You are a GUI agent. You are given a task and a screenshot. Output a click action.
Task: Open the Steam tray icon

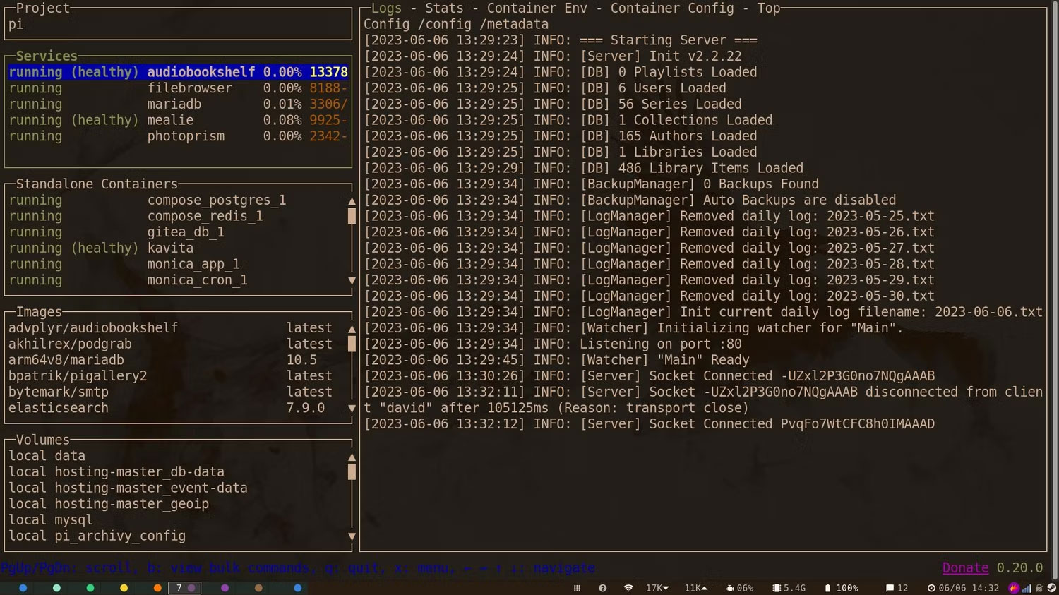[x=1051, y=588]
